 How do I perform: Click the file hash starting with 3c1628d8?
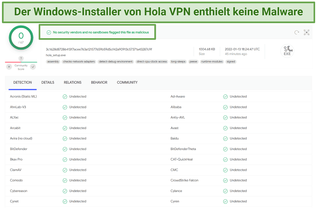pyautogui.click(x=99, y=49)
